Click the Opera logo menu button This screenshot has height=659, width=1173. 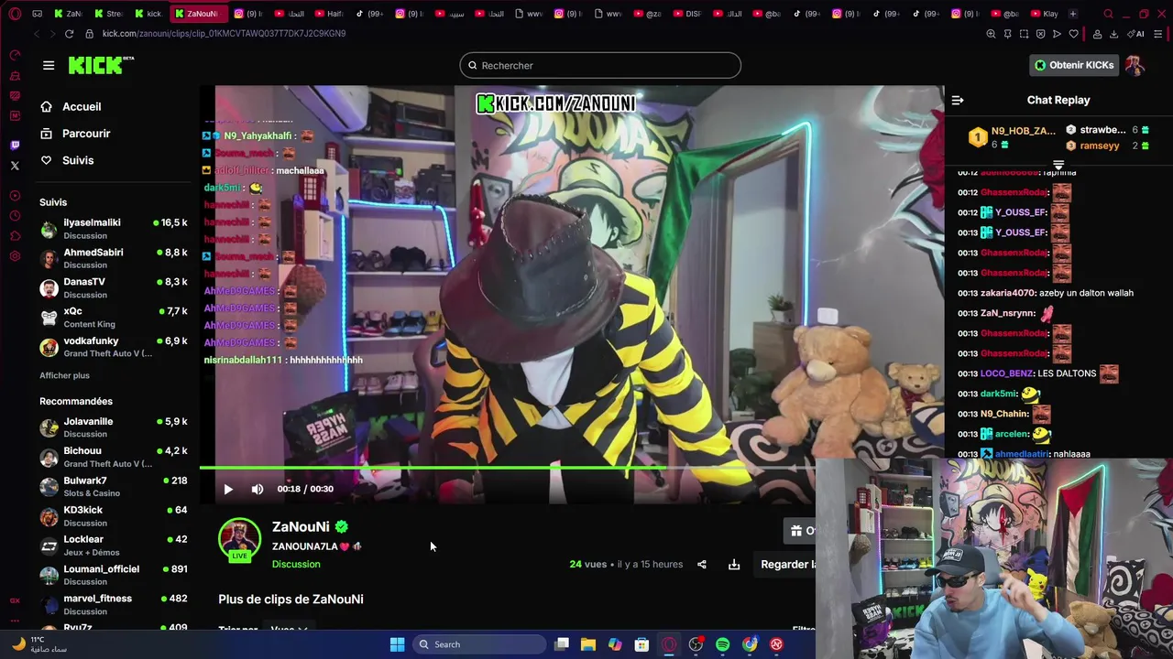click(15, 14)
